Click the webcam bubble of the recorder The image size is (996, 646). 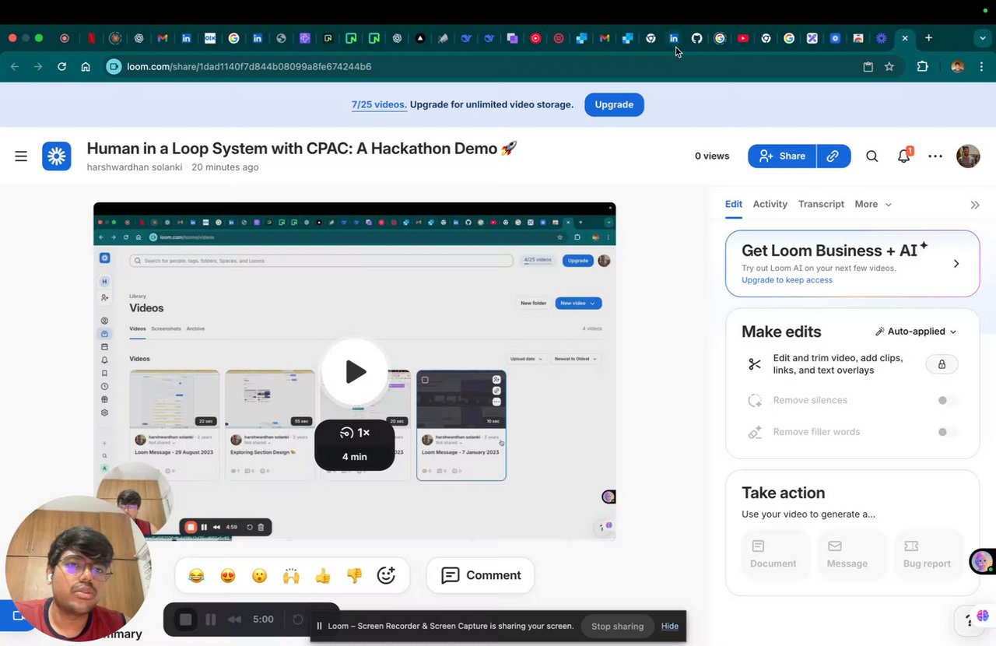[x=78, y=570]
